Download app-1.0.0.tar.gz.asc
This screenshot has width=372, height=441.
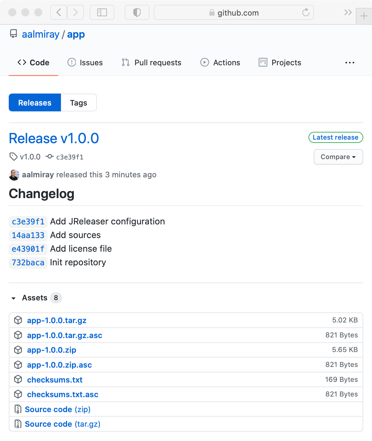coord(65,335)
